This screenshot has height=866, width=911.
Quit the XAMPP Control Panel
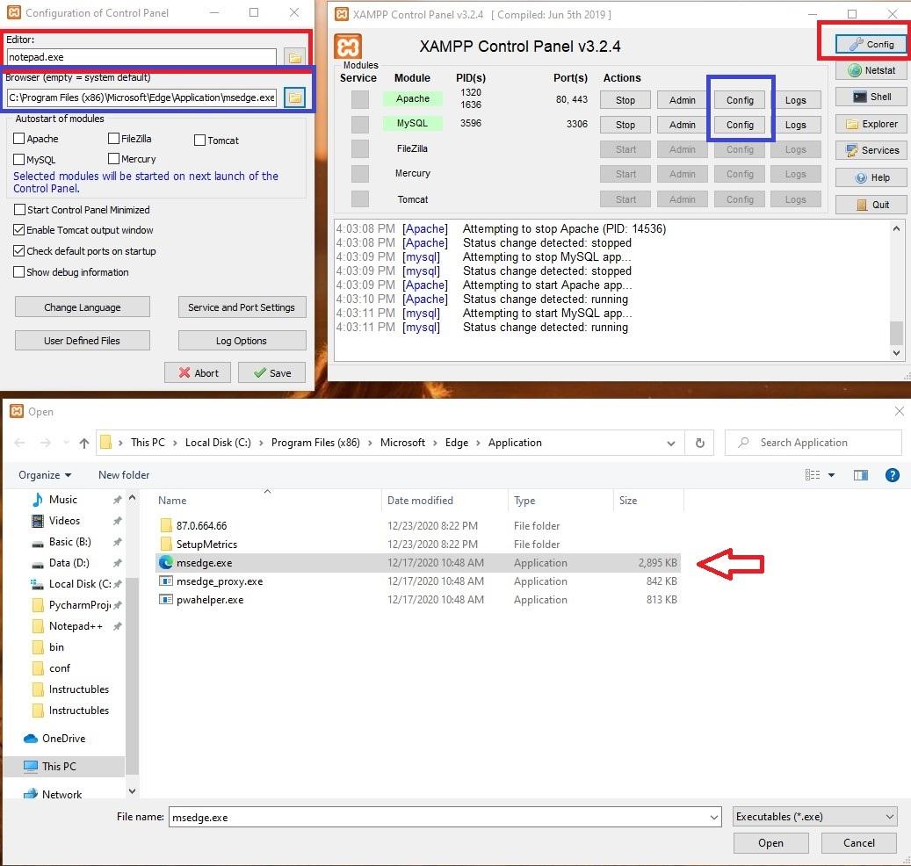point(871,205)
